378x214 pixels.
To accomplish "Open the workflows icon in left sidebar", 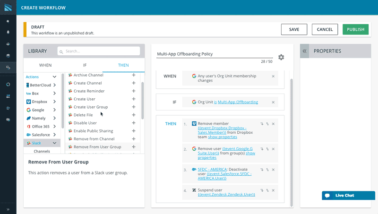I will point(8,68).
